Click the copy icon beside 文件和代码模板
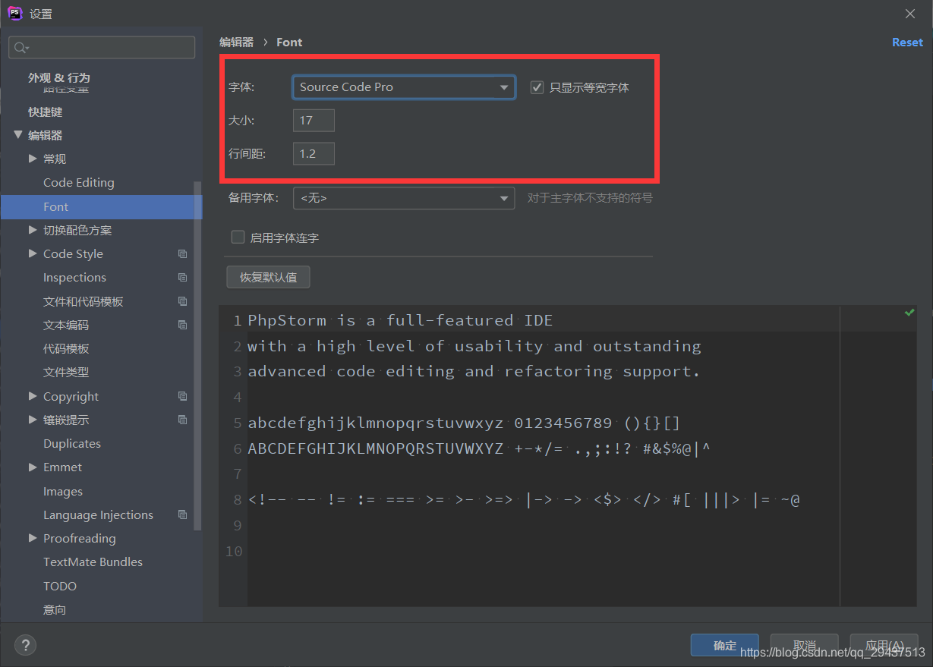Image resolution: width=933 pixels, height=667 pixels. 182,301
